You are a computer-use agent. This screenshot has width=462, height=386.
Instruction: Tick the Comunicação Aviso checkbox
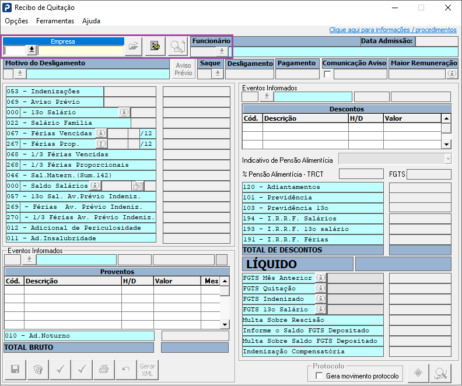click(x=327, y=74)
